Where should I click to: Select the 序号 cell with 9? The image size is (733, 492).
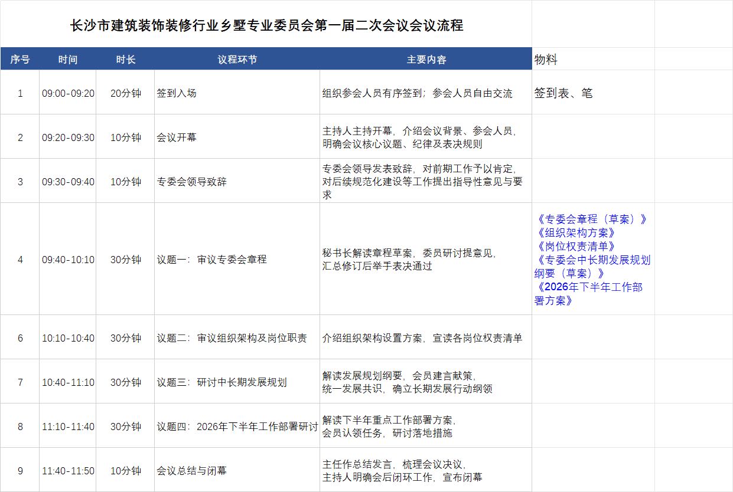tap(20, 470)
